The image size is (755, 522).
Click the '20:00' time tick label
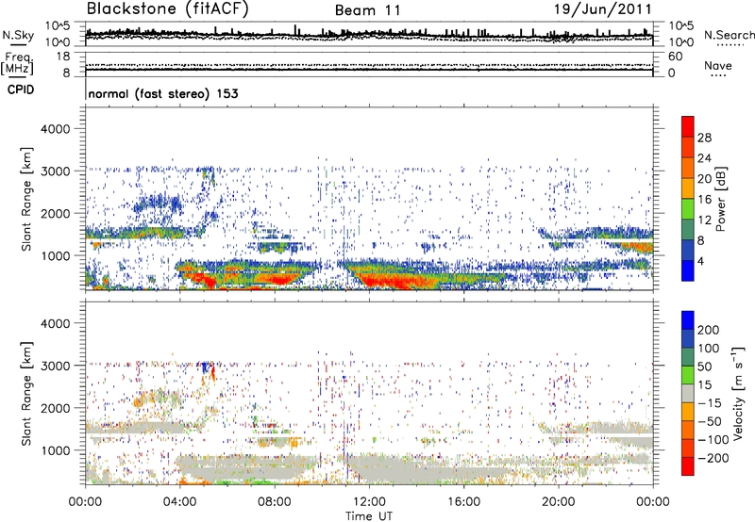[x=559, y=502]
